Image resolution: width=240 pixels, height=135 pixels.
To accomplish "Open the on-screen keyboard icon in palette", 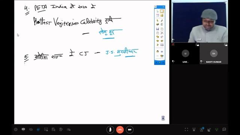I will tap(162, 52).
